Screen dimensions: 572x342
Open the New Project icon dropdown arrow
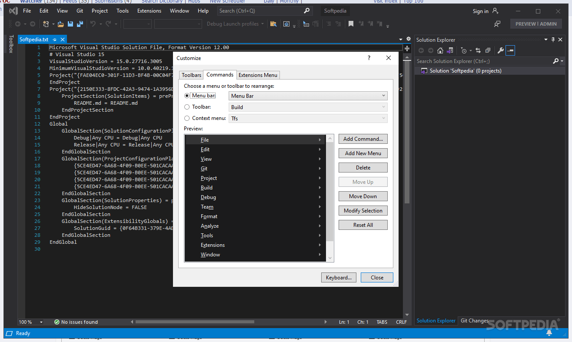tap(53, 24)
